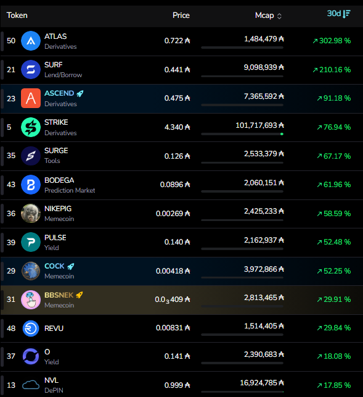Click the COCK token avatar
The image size is (363, 397).
tap(31, 271)
